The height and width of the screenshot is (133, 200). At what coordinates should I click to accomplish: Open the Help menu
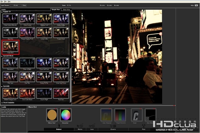[9, 2]
